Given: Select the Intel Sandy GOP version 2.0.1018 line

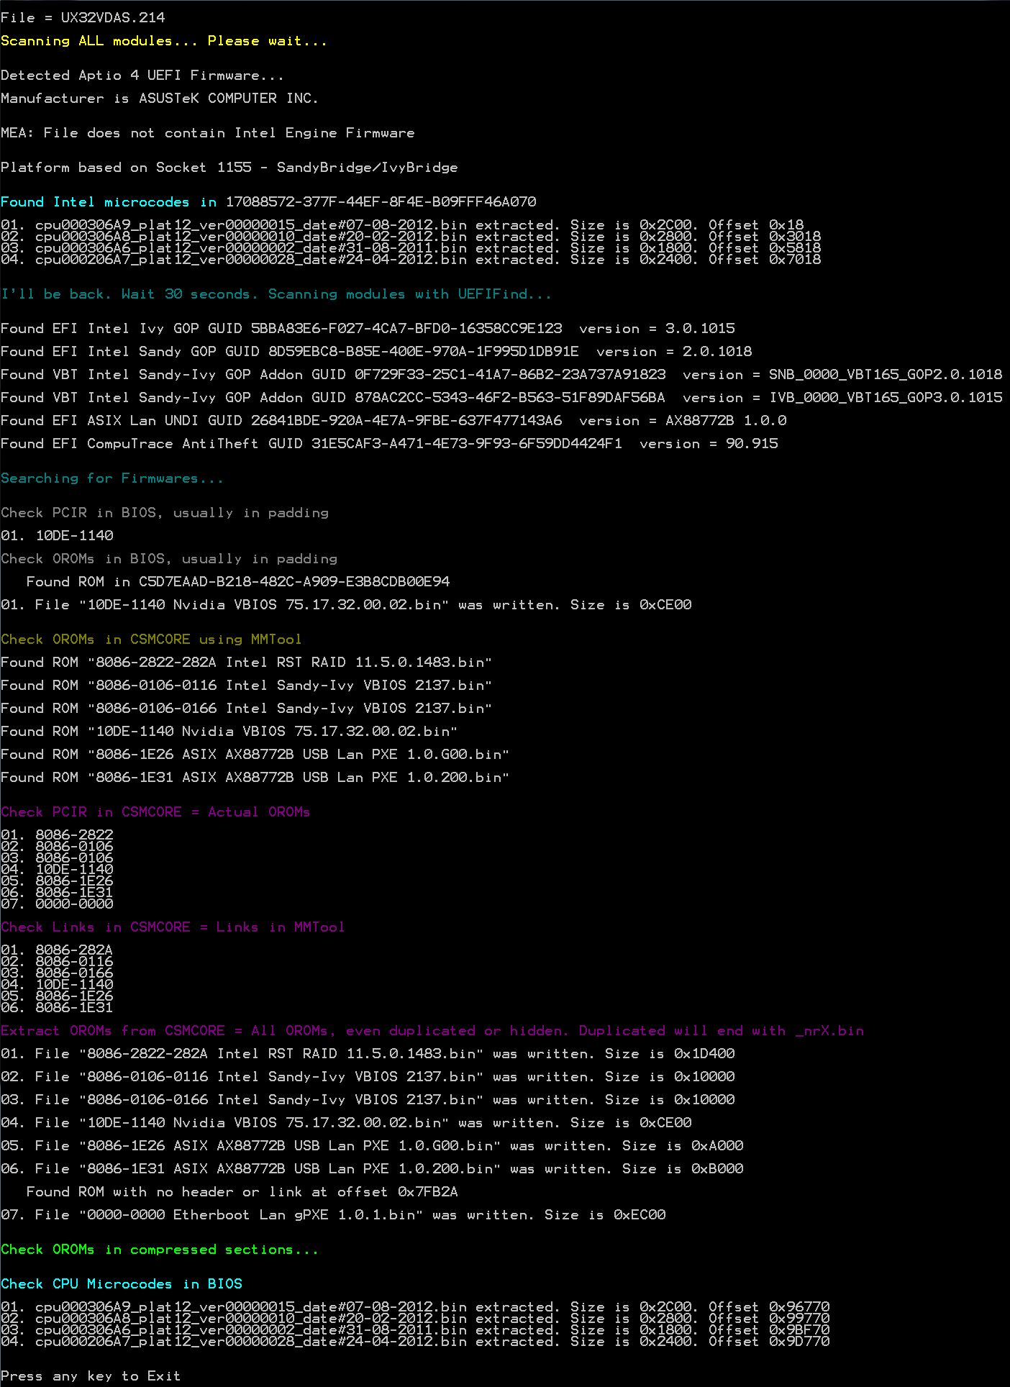Looking at the screenshot, I should [376, 352].
